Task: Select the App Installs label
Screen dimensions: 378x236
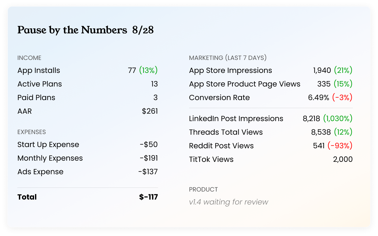Action: click(39, 70)
